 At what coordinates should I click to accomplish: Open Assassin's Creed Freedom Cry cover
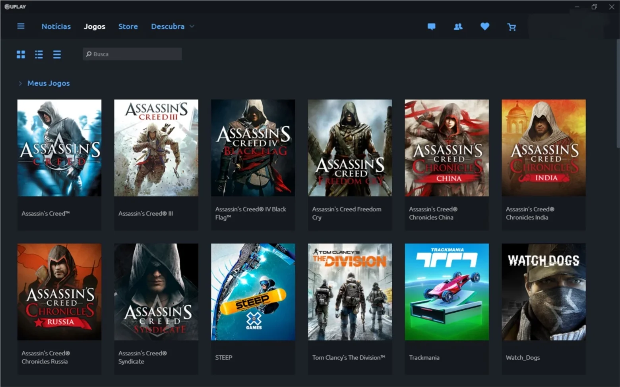(x=350, y=148)
